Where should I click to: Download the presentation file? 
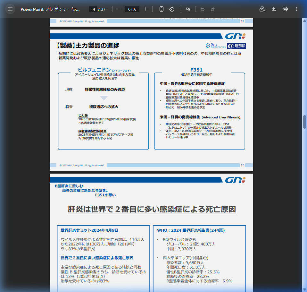tap(273, 9)
